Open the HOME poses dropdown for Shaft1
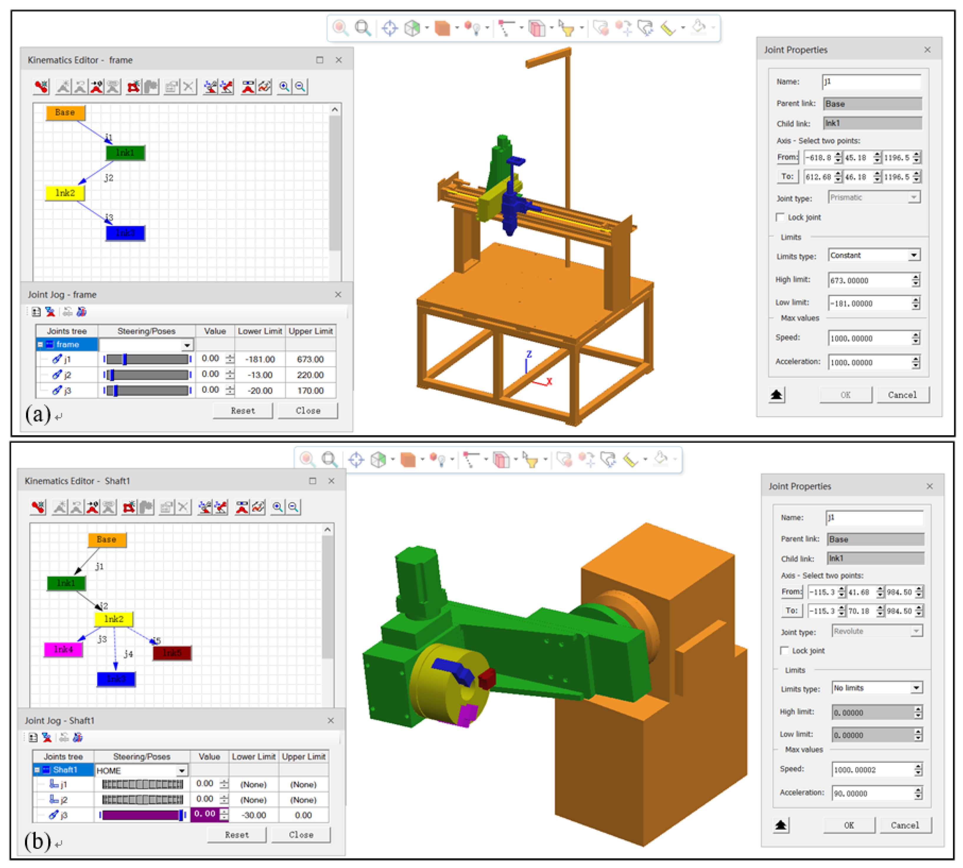Viewport: 963px width, 868px height. pyautogui.click(x=182, y=771)
